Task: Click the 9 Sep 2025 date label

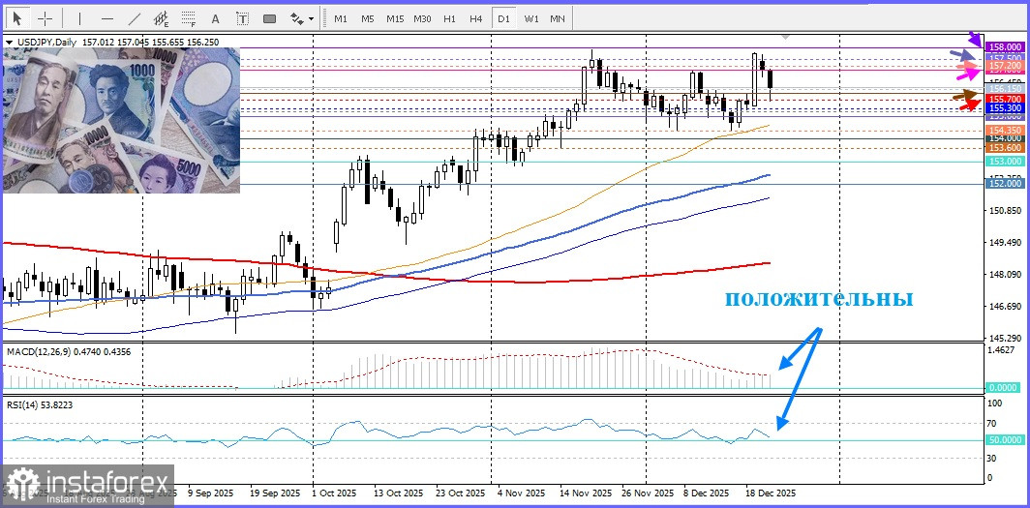Action: pos(210,493)
